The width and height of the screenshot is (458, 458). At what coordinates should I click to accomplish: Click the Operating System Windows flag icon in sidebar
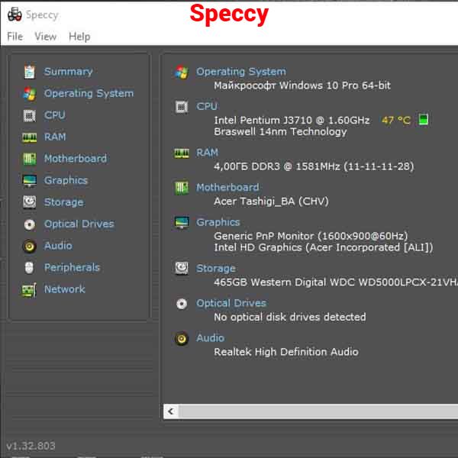tap(30, 94)
